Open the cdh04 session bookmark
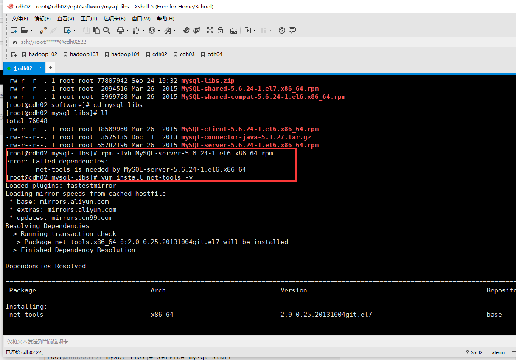This screenshot has width=516, height=360. click(211, 54)
